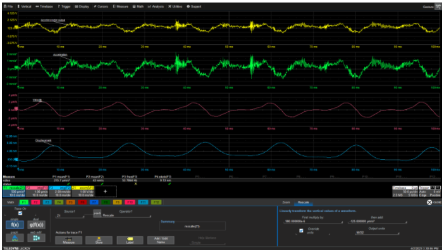The height and width of the screenshot is (252, 444).
Task: Switch to the pink F2 tab
Action: pyautogui.click(x=35, y=202)
